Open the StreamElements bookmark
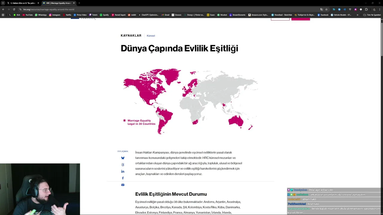This screenshot has height=215, width=383. point(237,15)
